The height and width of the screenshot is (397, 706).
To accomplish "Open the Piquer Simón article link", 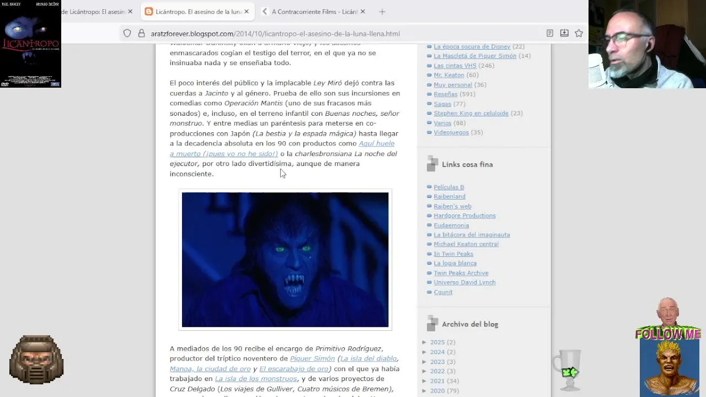I will (312, 358).
